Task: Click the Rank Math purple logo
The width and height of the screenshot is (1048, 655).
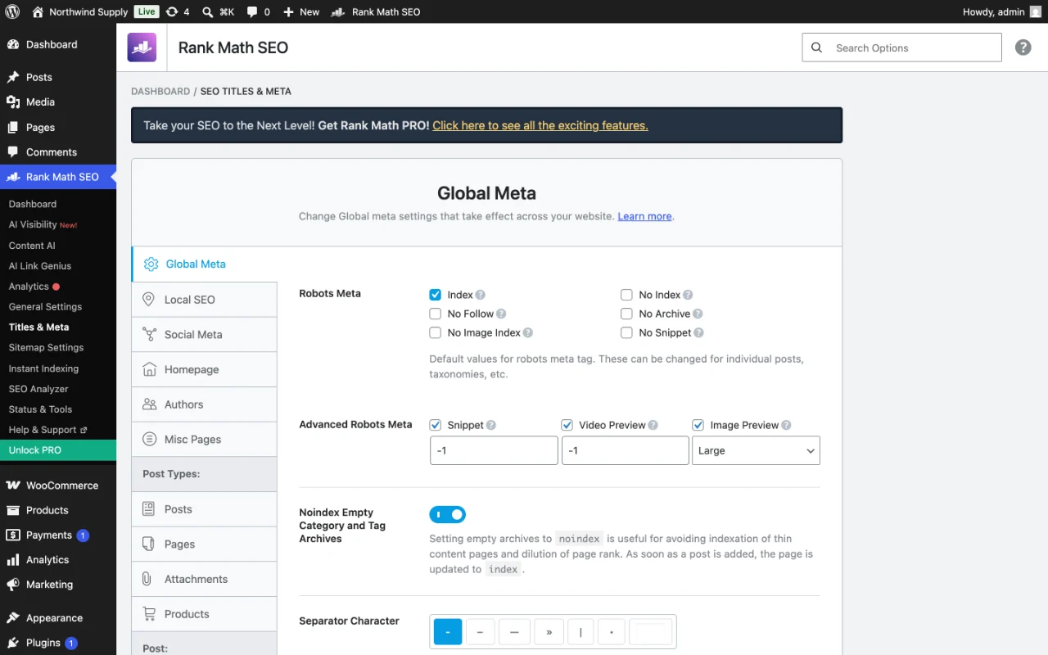Action: pyautogui.click(x=142, y=47)
